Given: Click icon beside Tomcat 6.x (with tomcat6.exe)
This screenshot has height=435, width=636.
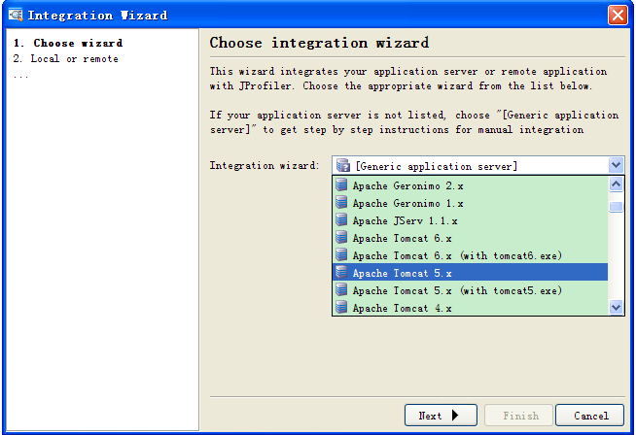Looking at the screenshot, I should point(341,255).
